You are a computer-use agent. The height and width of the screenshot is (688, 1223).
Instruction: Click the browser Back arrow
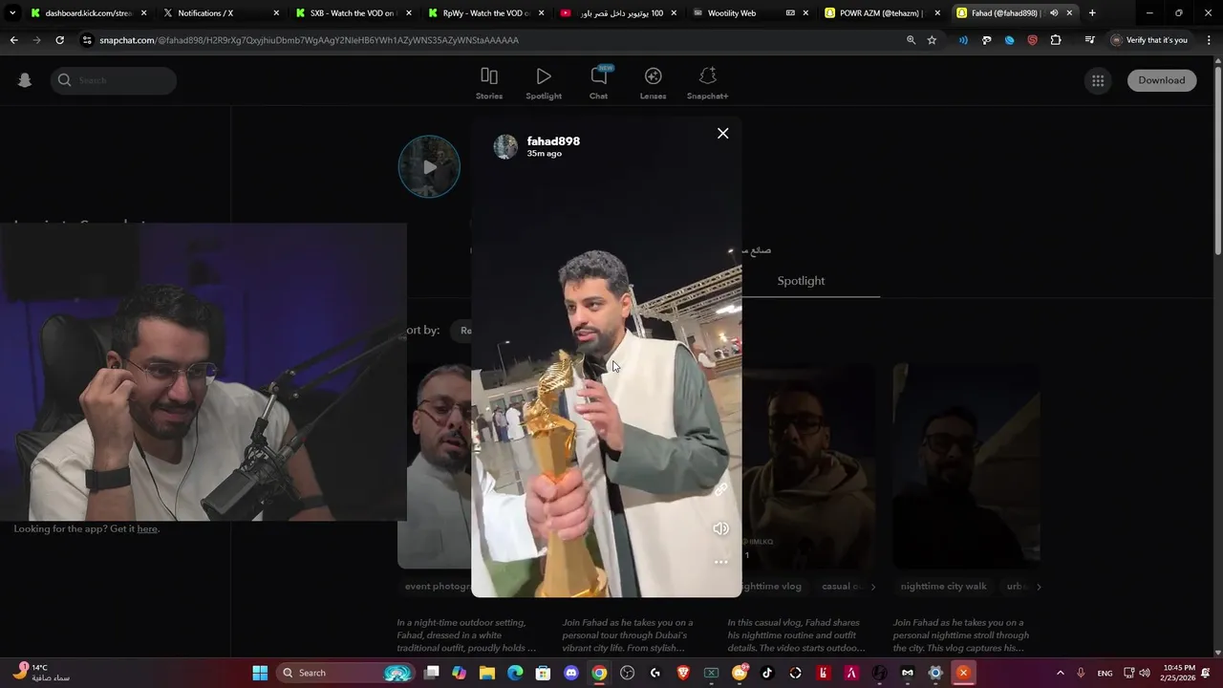pos(13,40)
